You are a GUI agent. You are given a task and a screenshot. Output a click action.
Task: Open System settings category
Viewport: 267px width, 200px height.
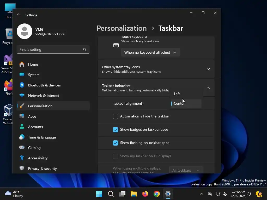(53, 75)
